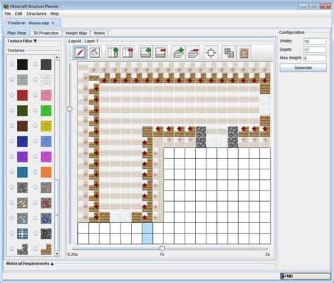Pick the purple wool color swatch

click(23, 157)
